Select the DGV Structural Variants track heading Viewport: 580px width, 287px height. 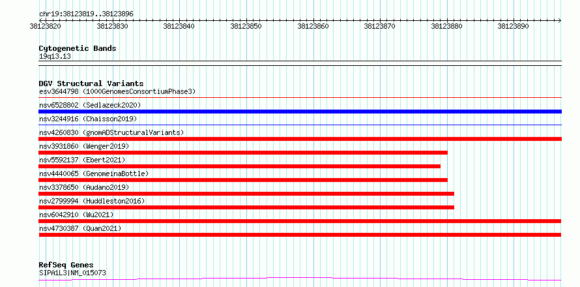click(91, 83)
